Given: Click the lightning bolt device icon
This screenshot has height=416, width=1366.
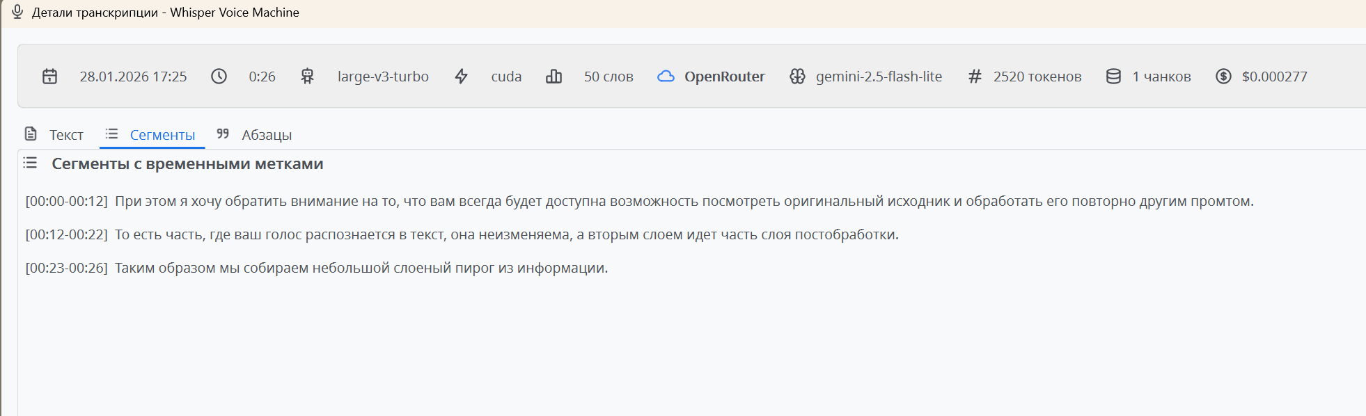Looking at the screenshot, I should [x=461, y=77].
